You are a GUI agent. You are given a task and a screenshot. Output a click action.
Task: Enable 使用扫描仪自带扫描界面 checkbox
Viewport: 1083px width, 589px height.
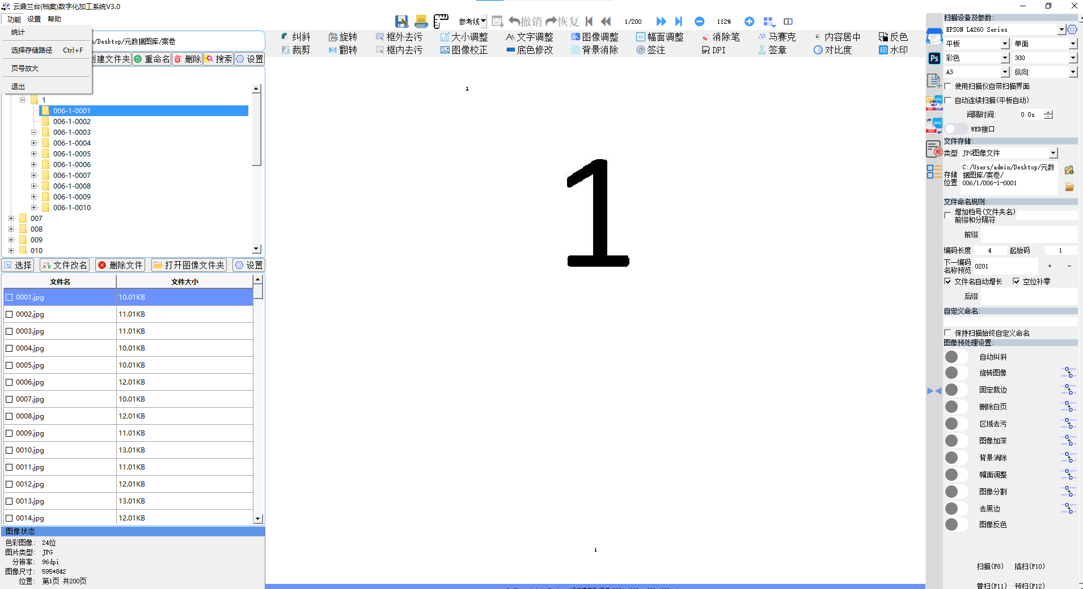point(947,86)
